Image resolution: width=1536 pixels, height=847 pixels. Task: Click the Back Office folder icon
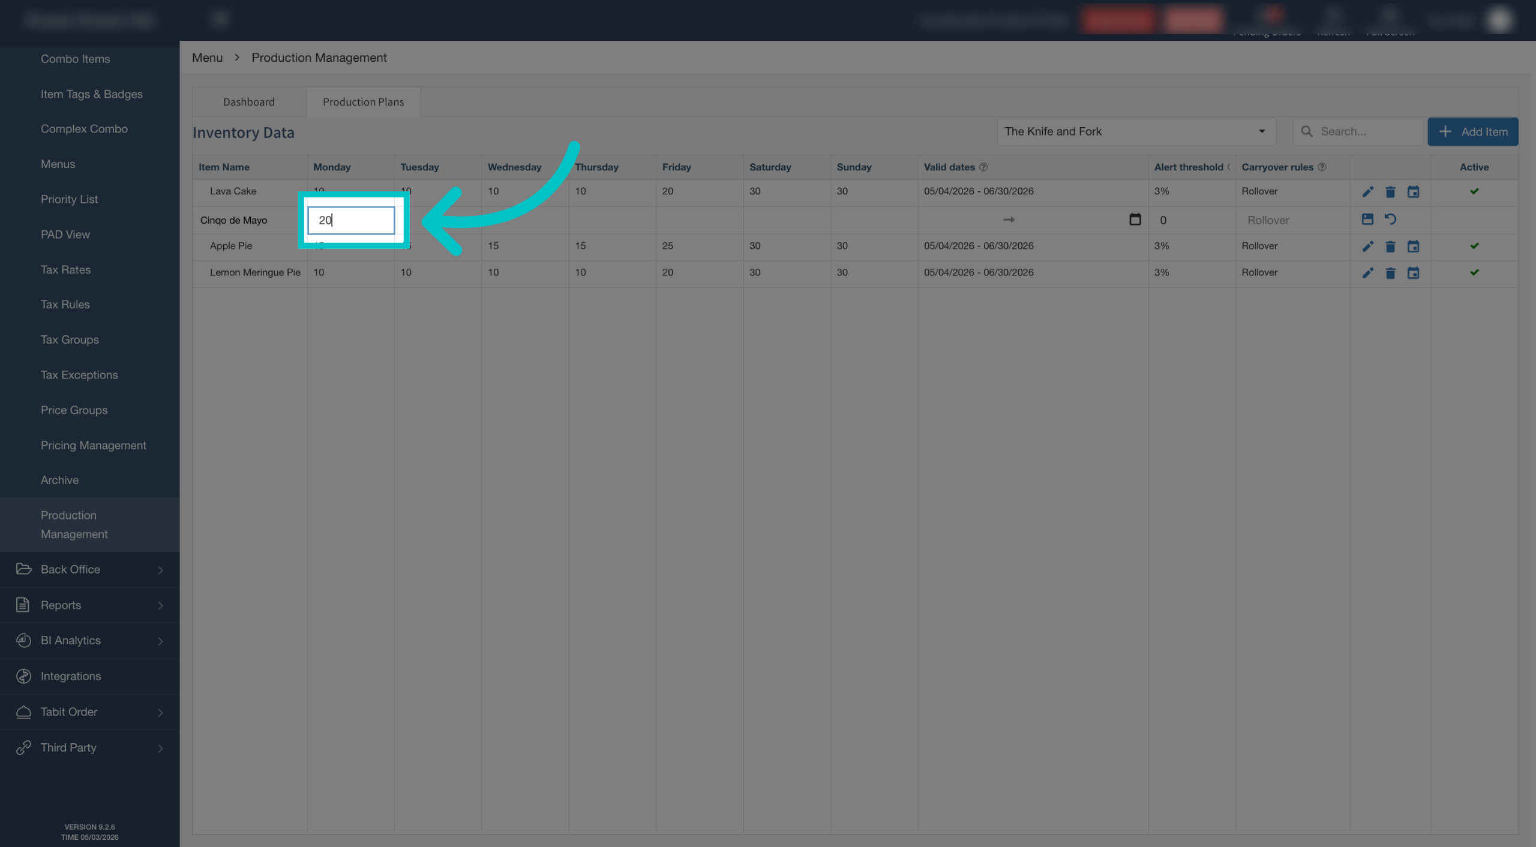23,569
